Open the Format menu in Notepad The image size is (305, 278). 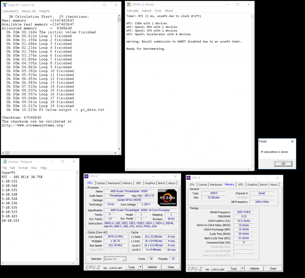point(23,168)
